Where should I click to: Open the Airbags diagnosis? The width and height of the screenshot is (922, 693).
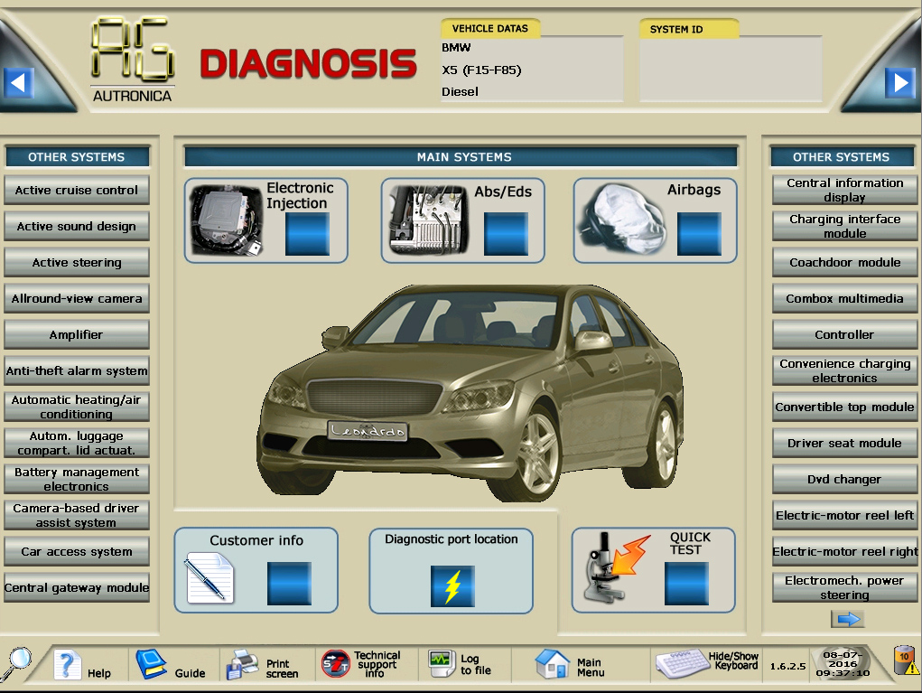699,234
